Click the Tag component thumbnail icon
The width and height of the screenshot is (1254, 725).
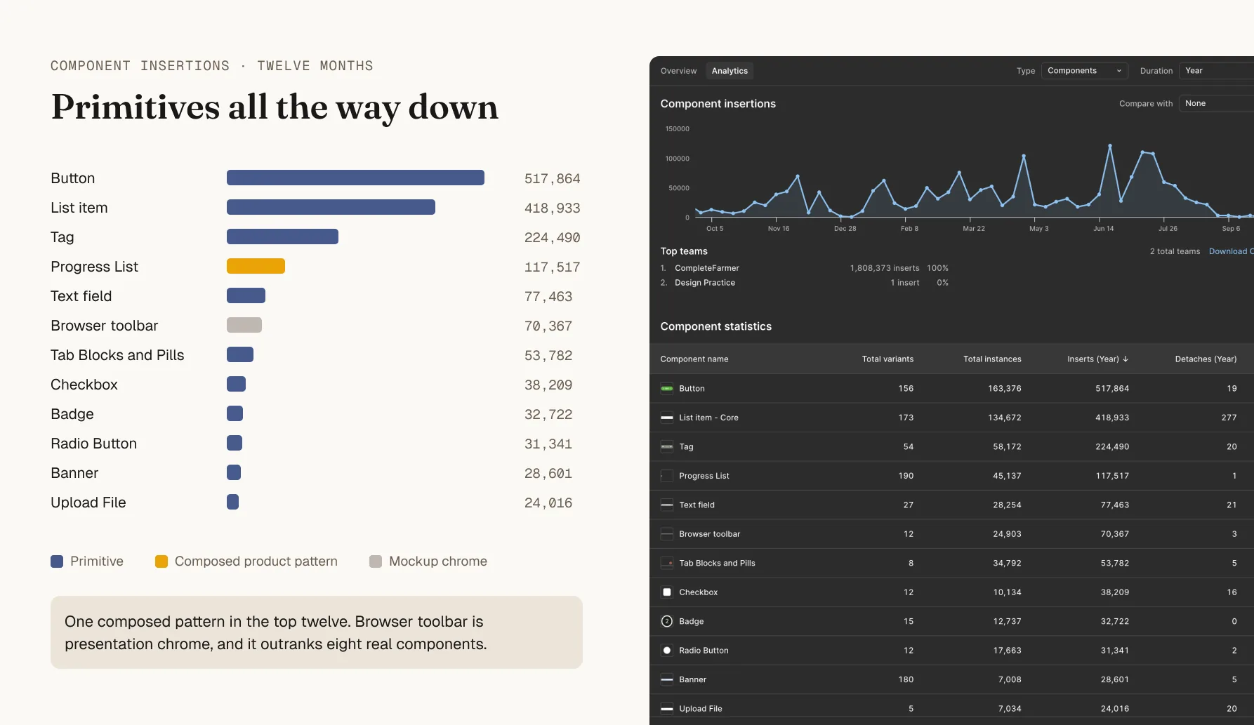pos(667,446)
